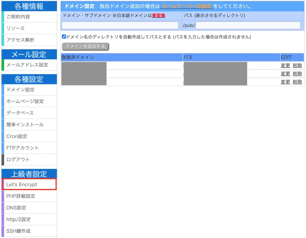Select 簡単インストール menu item
Viewport: 306px width, 238px height.
point(25,125)
